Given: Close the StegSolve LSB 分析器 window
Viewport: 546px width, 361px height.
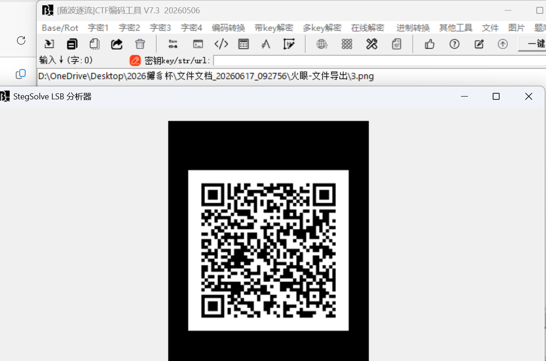Looking at the screenshot, I should tap(529, 97).
